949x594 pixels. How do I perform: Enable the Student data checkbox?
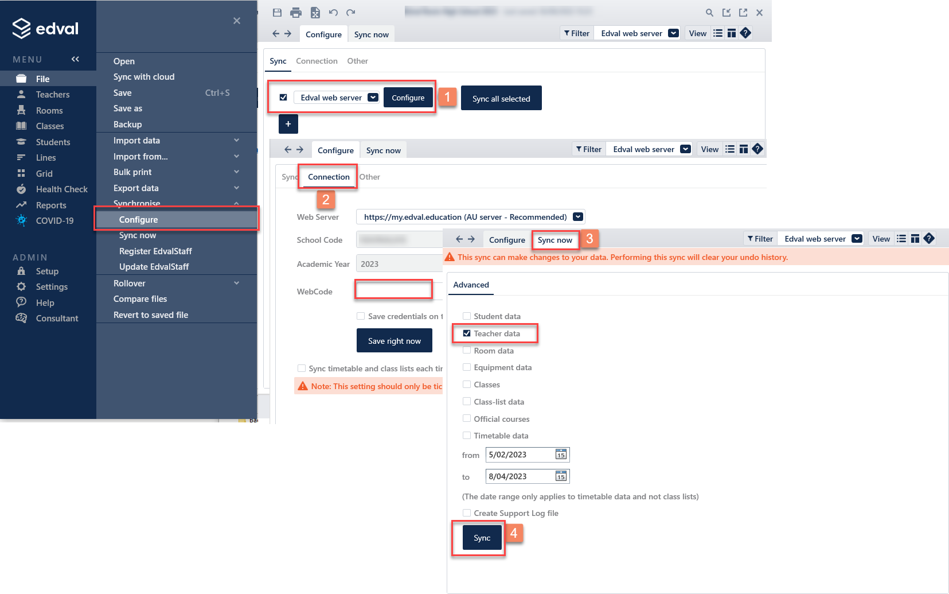click(467, 316)
